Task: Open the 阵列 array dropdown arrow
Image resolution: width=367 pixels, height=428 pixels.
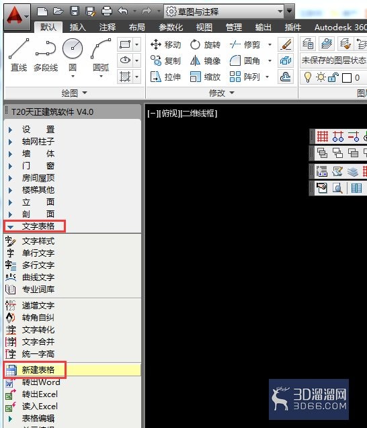Action: point(267,77)
